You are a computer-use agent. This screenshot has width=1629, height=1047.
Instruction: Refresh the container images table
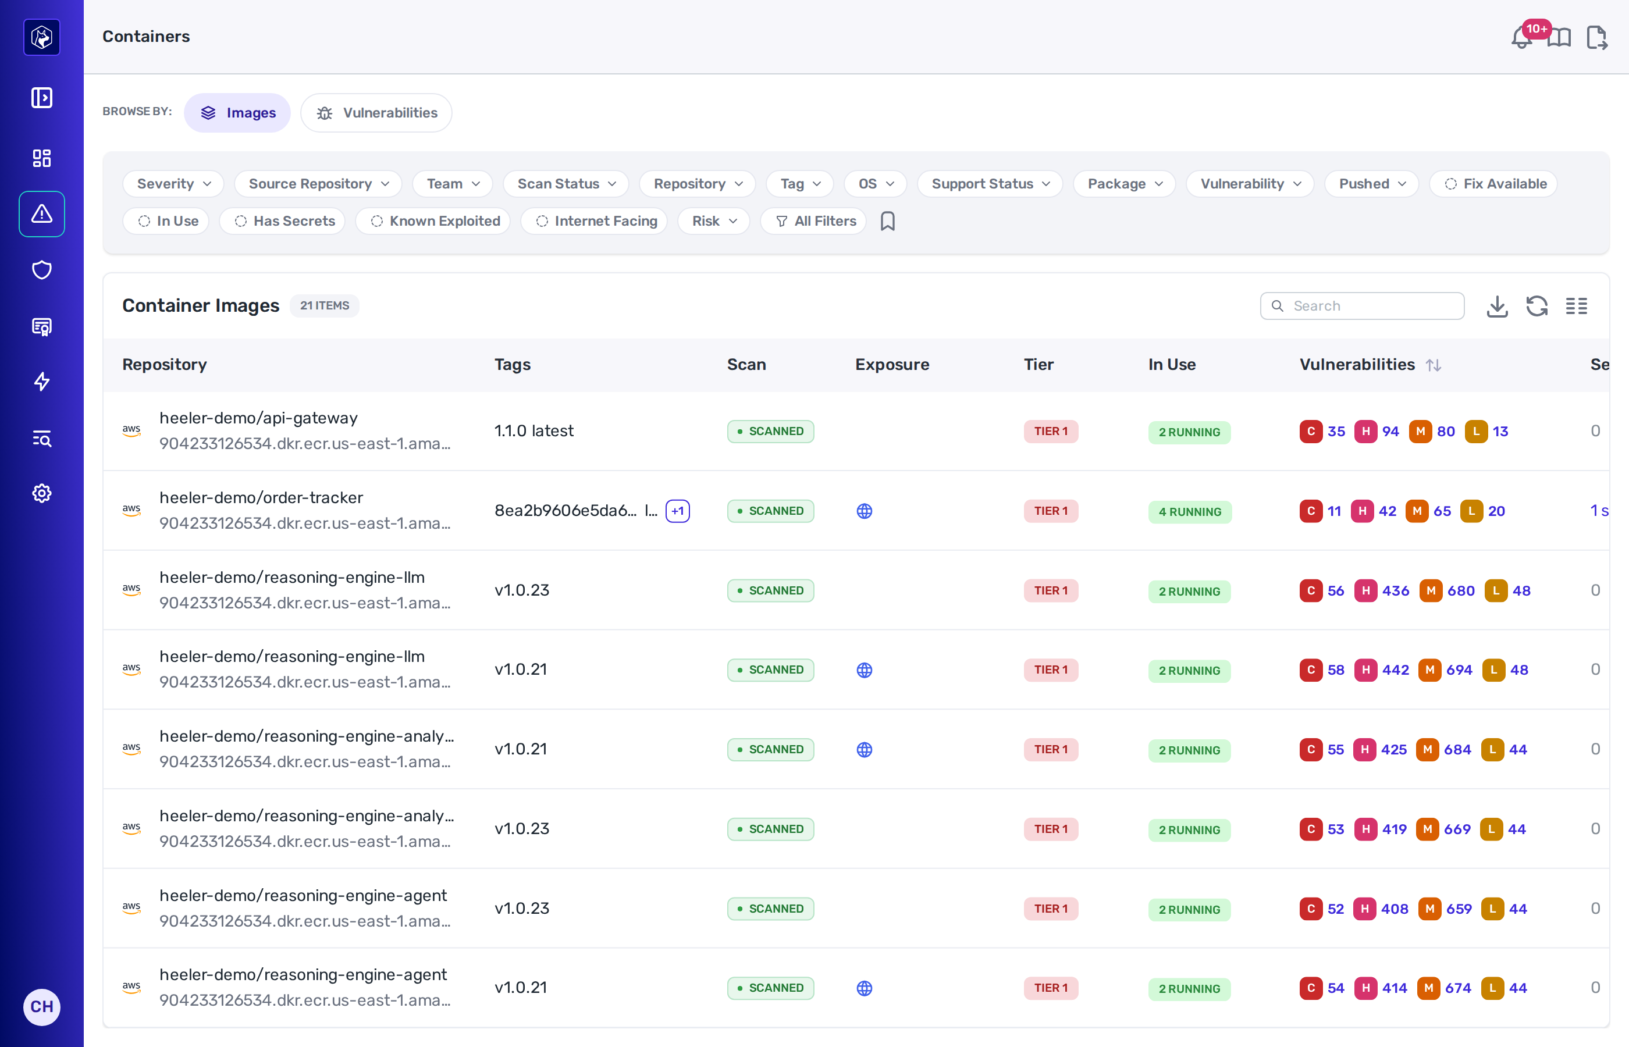[x=1536, y=306]
